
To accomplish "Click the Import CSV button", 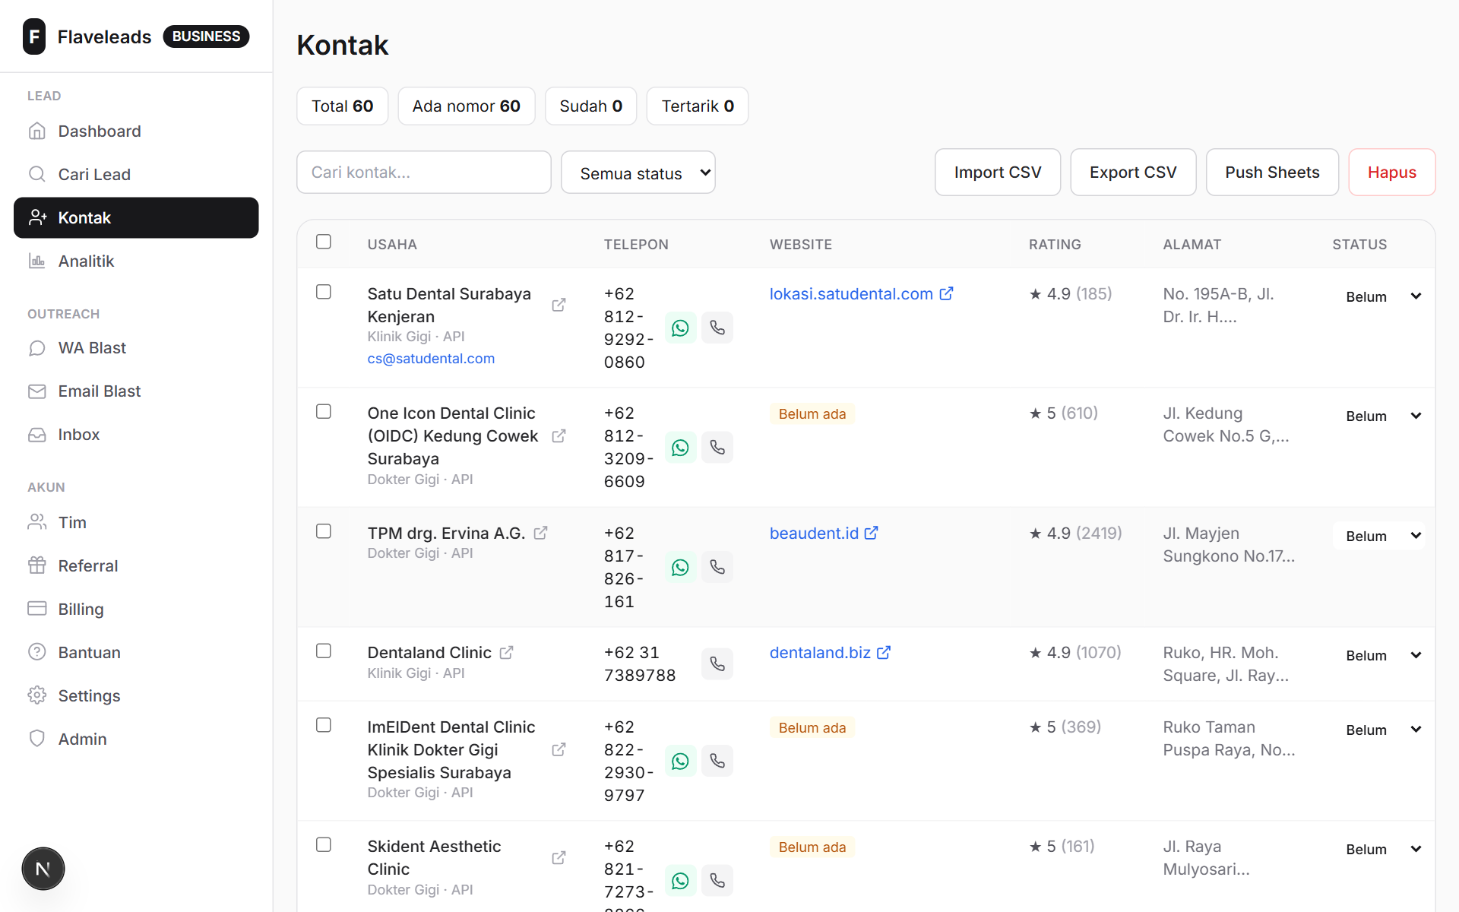I will [x=998, y=173].
